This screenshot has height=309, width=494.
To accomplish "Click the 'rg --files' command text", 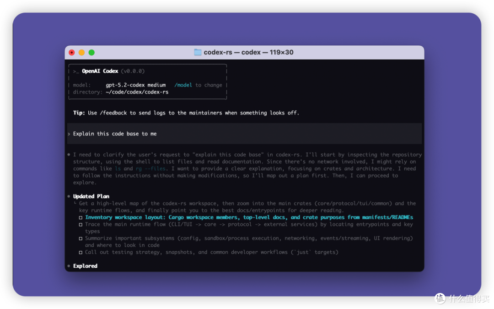I will [150, 168].
